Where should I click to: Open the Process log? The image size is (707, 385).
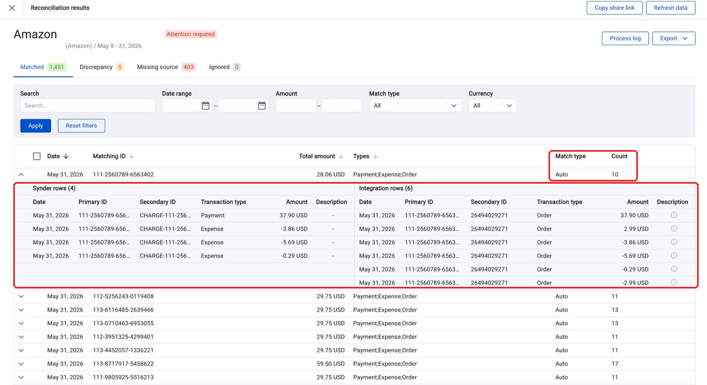coord(625,39)
